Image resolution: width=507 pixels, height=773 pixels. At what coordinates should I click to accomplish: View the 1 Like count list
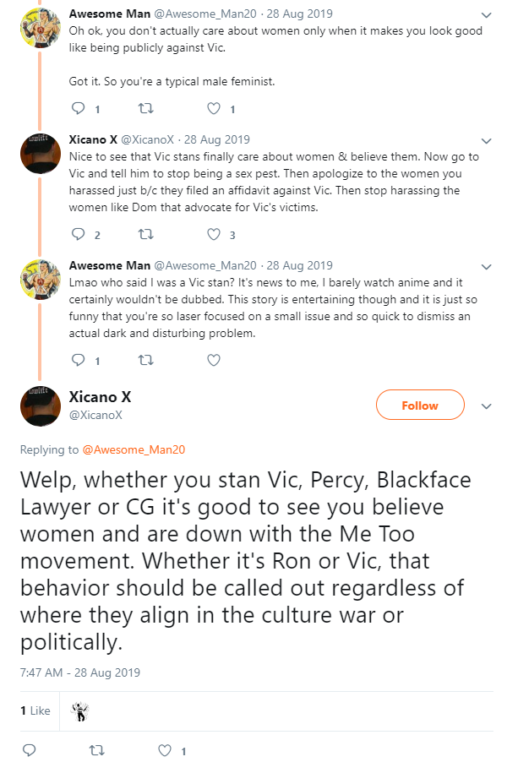click(x=35, y=710)
